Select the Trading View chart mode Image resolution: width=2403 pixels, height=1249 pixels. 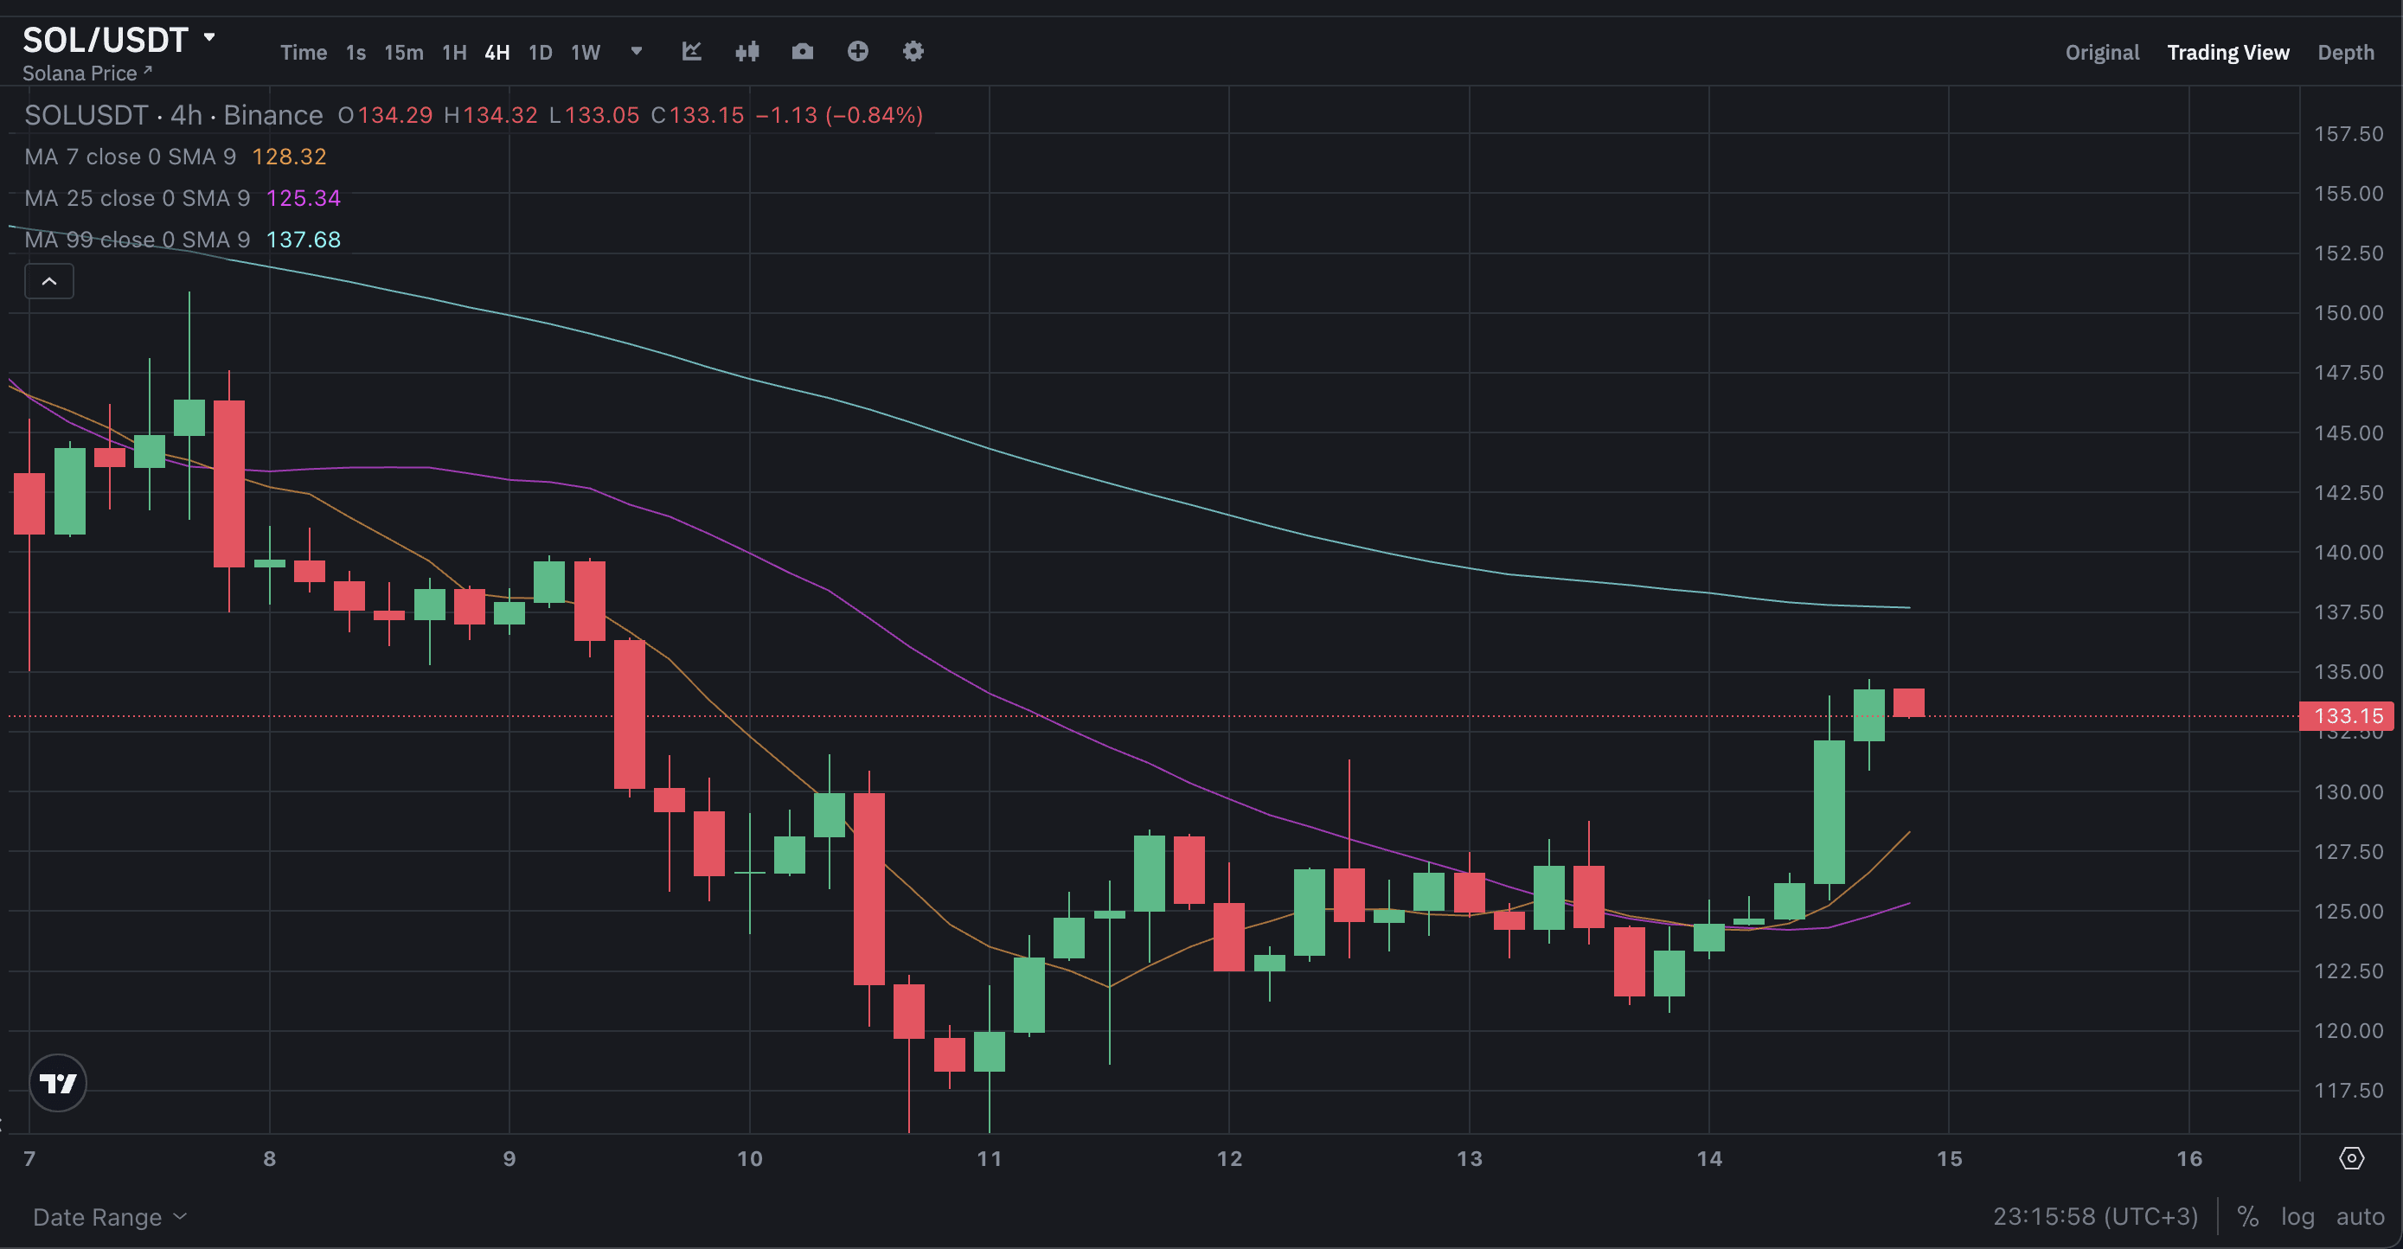2227,52
